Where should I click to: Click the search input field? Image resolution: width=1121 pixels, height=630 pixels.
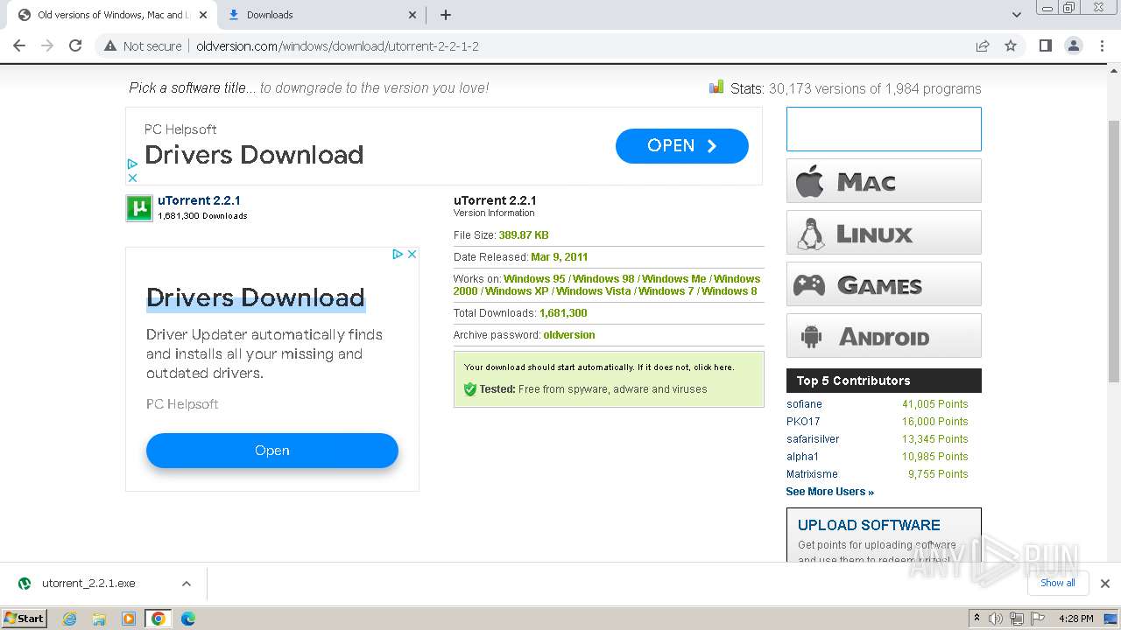coord(884,129)
